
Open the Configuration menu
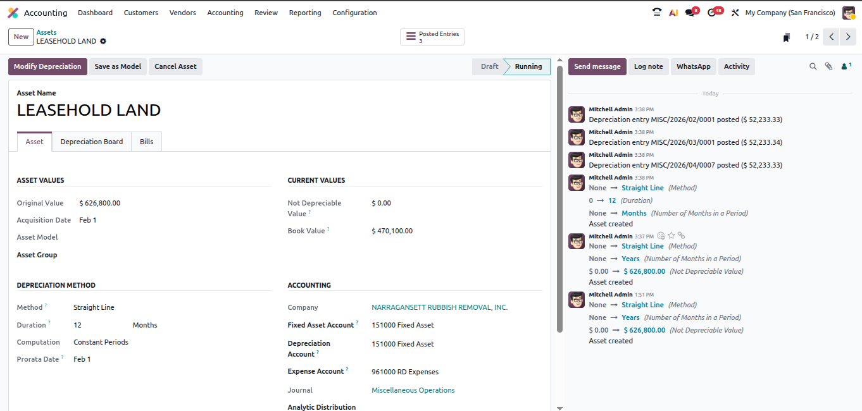click(354, 13)
